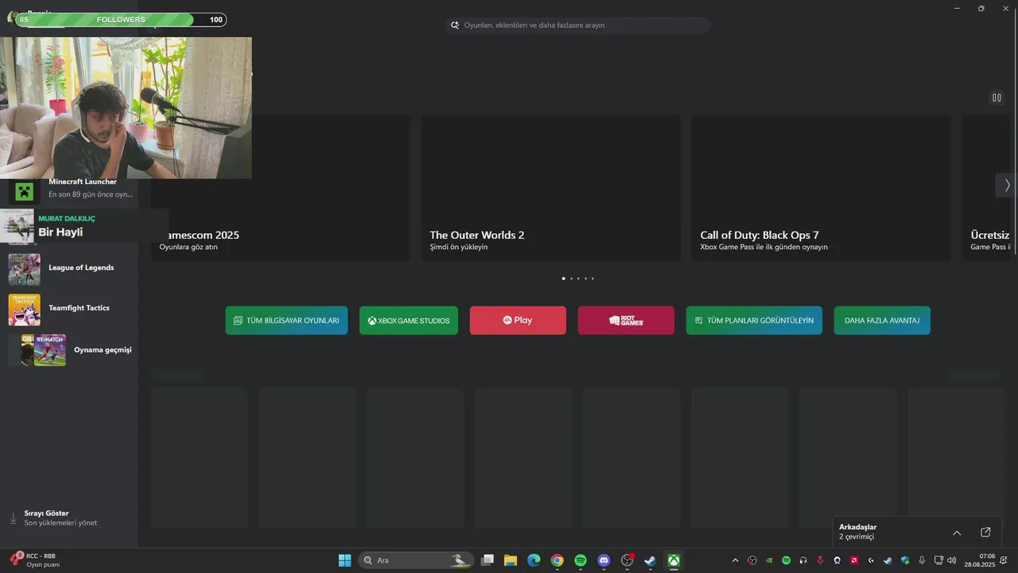The image size is (1018, 573).
Task: Open File Explorer from taskbar
Action: tap(511, 560)
